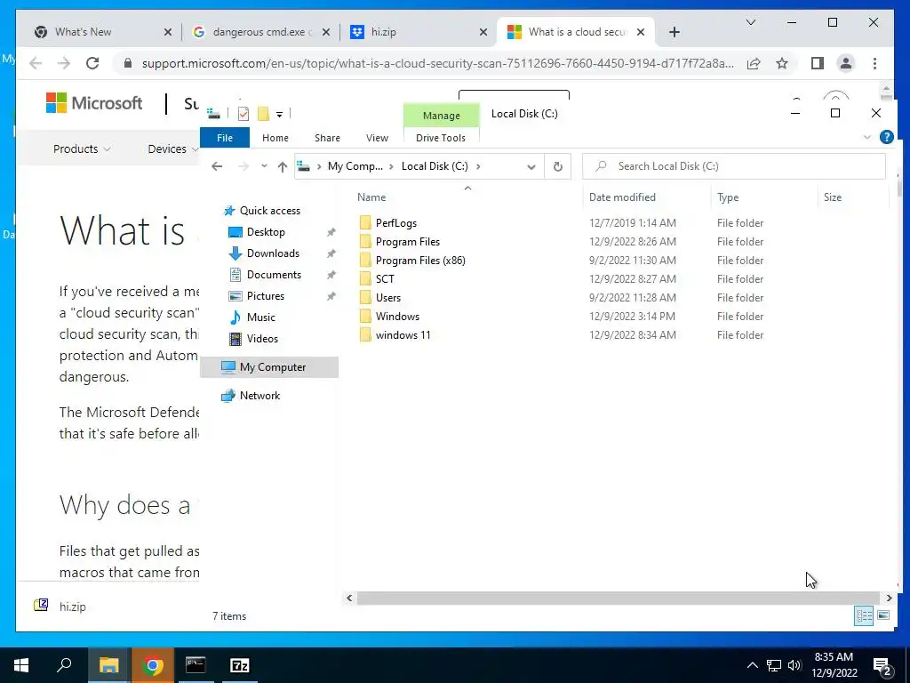Click the right arrow of horizontal scrollbar
Viewport: 910px width, 683px height.
[x=889, y=598]
